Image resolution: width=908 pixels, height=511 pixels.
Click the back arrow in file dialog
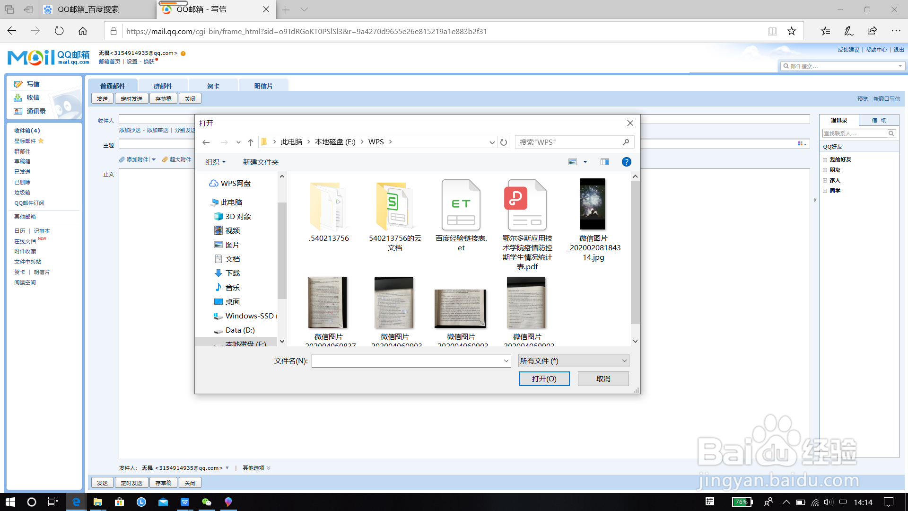coord(206,142)
